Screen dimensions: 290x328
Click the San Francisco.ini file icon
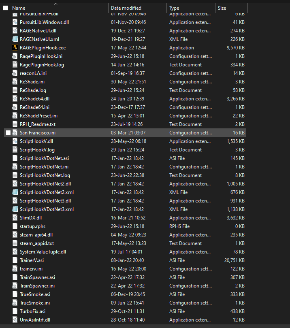15,133
